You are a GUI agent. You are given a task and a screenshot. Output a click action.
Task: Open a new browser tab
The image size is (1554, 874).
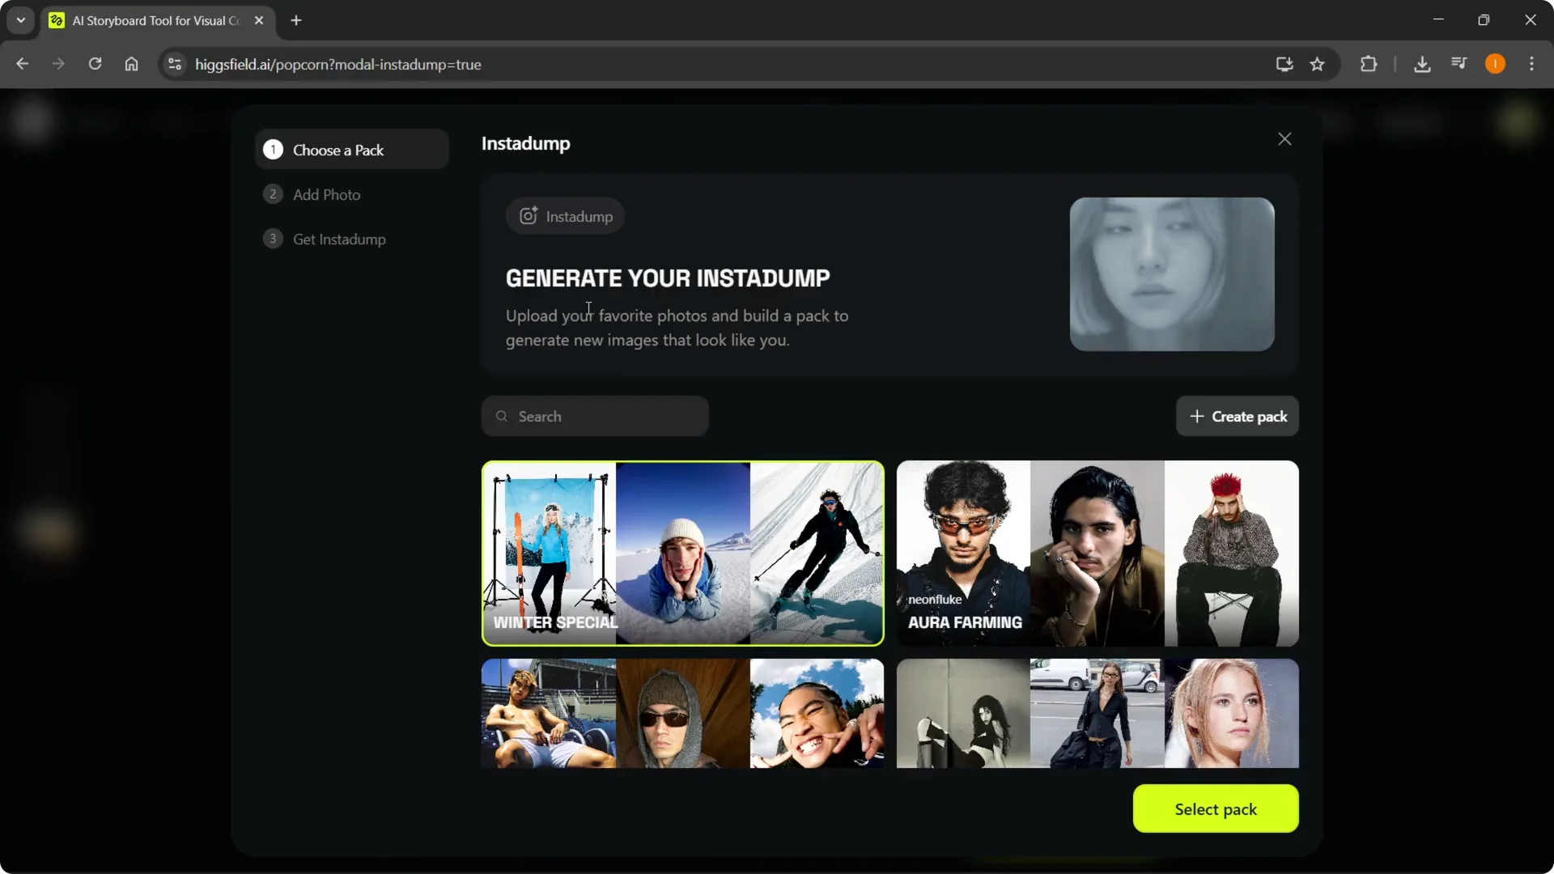coord(296,20)
